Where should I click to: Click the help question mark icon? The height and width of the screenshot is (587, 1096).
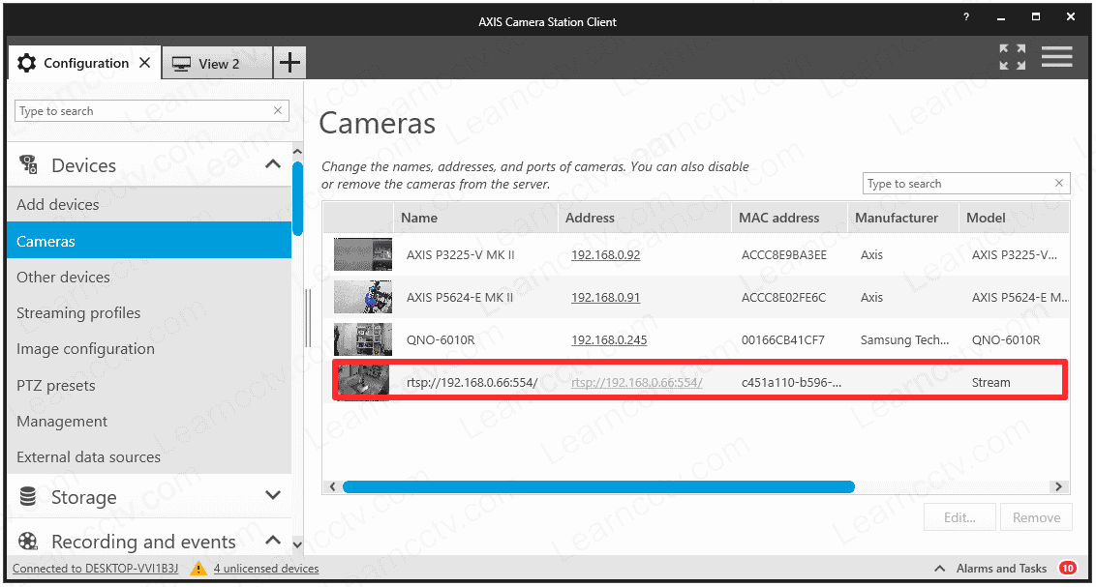coord(966,18)
